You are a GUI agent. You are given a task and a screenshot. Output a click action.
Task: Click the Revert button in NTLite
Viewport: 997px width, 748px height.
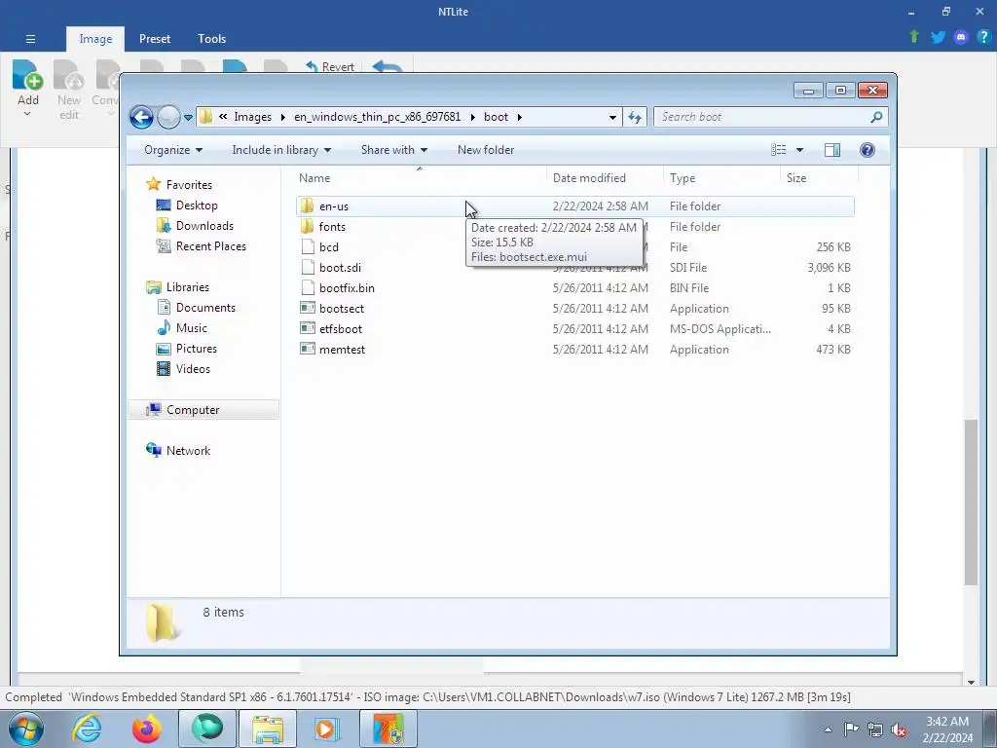[330, 67]
